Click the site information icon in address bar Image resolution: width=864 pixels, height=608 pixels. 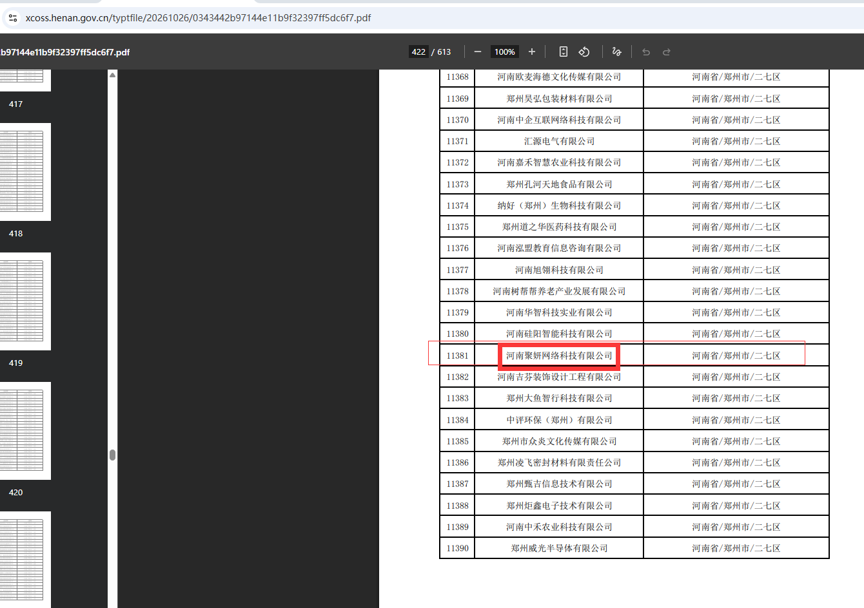[13, 18]
